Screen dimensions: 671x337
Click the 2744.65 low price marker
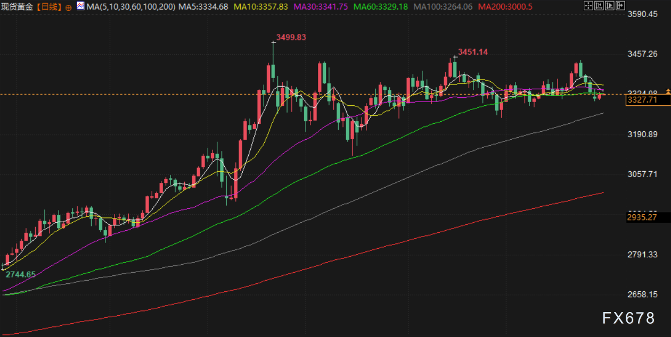pos(21,274)
